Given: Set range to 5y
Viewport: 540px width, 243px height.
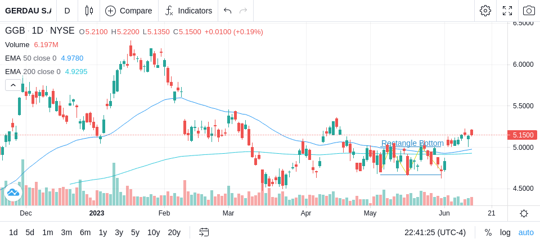Looking at the screenshot, I should tap(135, 233).
